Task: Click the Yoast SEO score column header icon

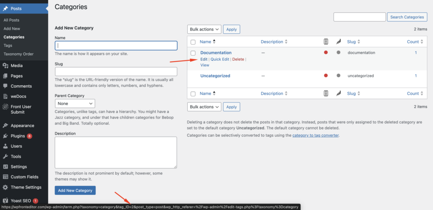Action: (x=326, y=42)
